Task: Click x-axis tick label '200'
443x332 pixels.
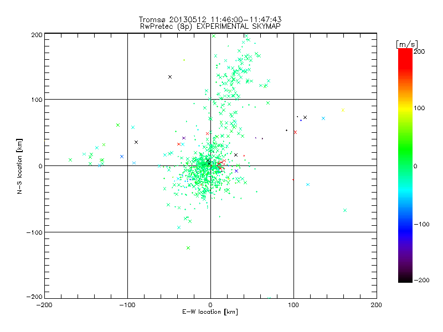Action: pos(377,305)
